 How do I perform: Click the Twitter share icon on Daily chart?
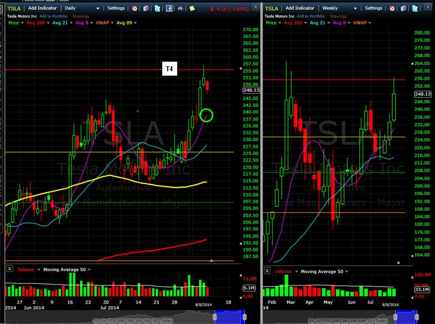coord(157,8)
